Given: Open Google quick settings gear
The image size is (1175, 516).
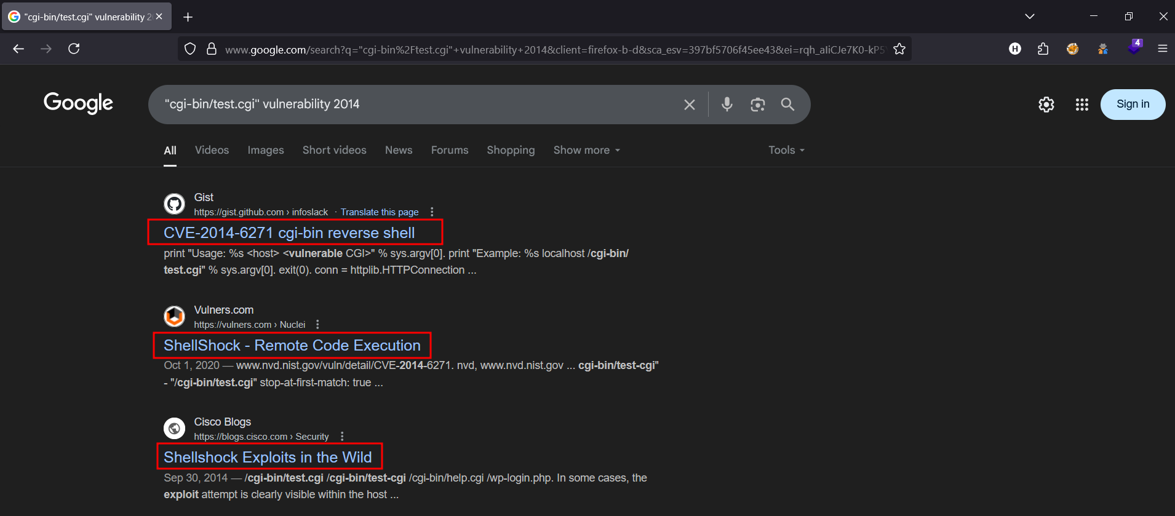Looking at the screenshot, I should click(1046, 105).
